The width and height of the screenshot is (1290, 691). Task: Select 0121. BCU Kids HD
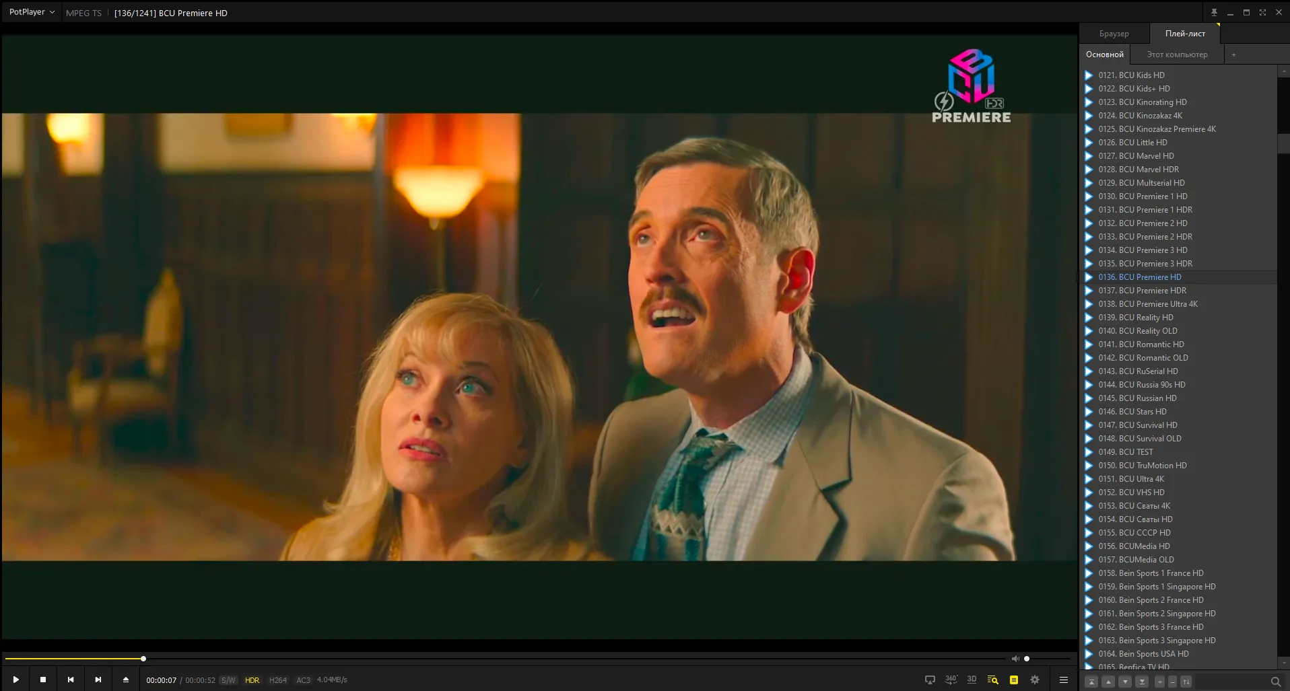1178,75
